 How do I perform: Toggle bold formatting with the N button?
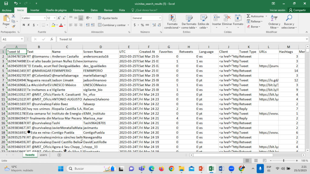point(24,25)
